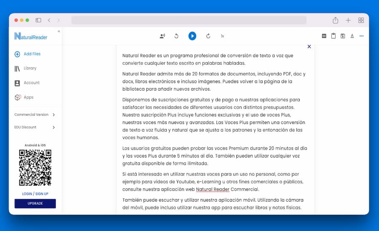This screenshot has width=379, height=231.
Task: Open the voice selection icon
Action: 162,36
